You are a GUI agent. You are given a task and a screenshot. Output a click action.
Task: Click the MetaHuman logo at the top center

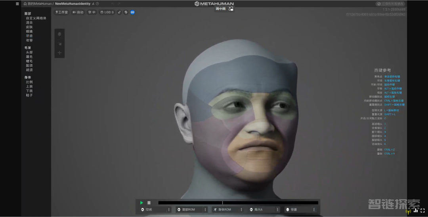[214, 4]
